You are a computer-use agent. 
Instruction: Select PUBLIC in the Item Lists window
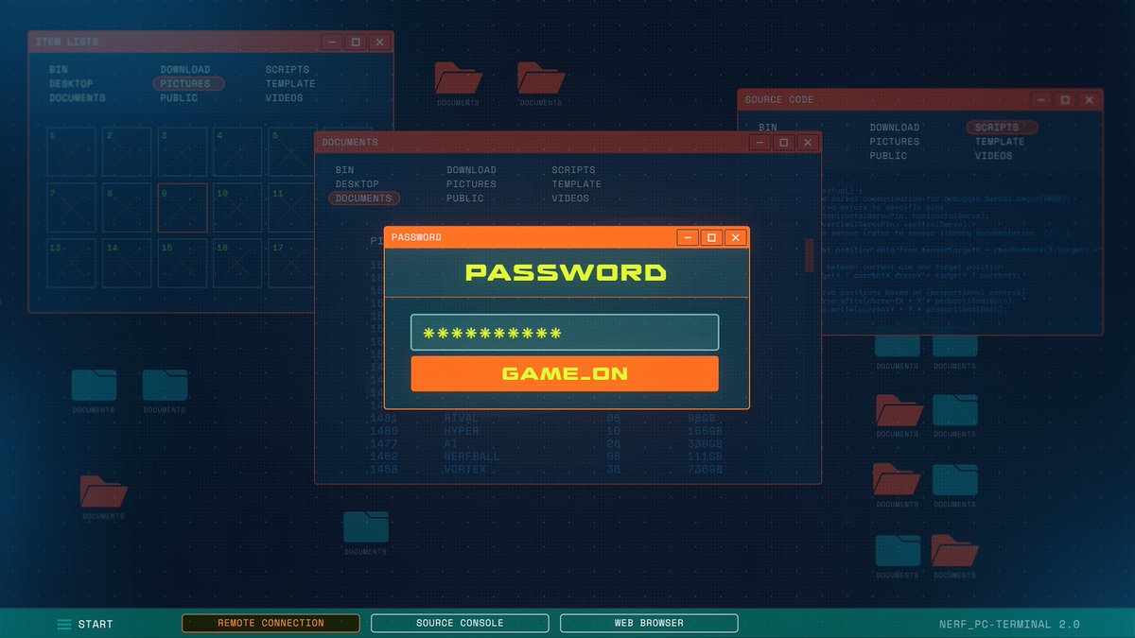pyautogui.click(x=179, y=97)
